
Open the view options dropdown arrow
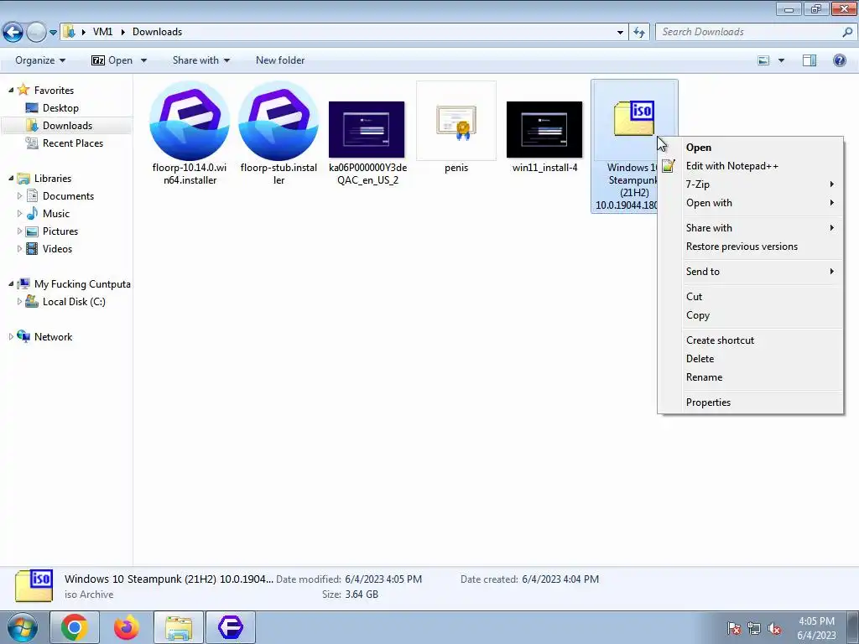(781, 60)
